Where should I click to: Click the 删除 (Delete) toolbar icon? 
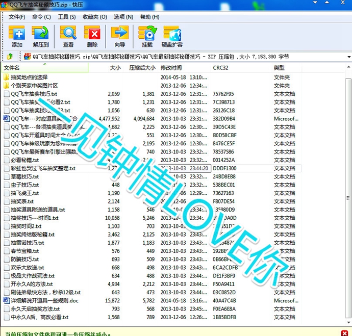92,36
